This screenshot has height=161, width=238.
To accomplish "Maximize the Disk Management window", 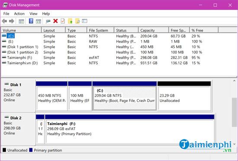I will tap(215, 5).
